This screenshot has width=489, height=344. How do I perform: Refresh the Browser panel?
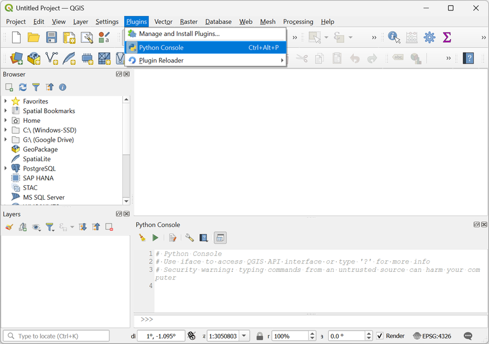point(23,87)
